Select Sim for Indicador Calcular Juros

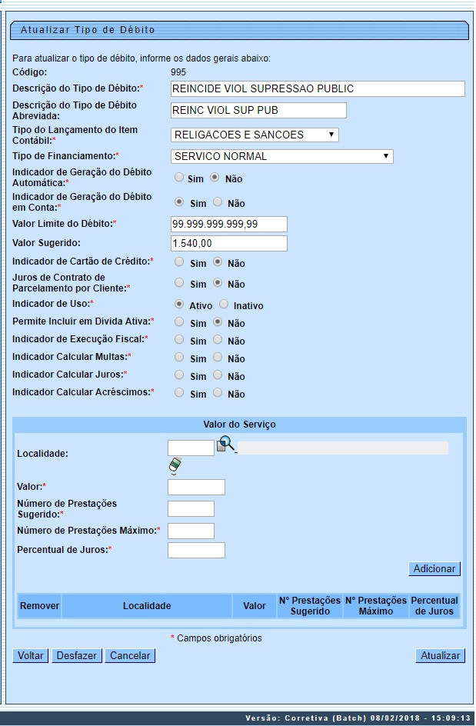179,375
